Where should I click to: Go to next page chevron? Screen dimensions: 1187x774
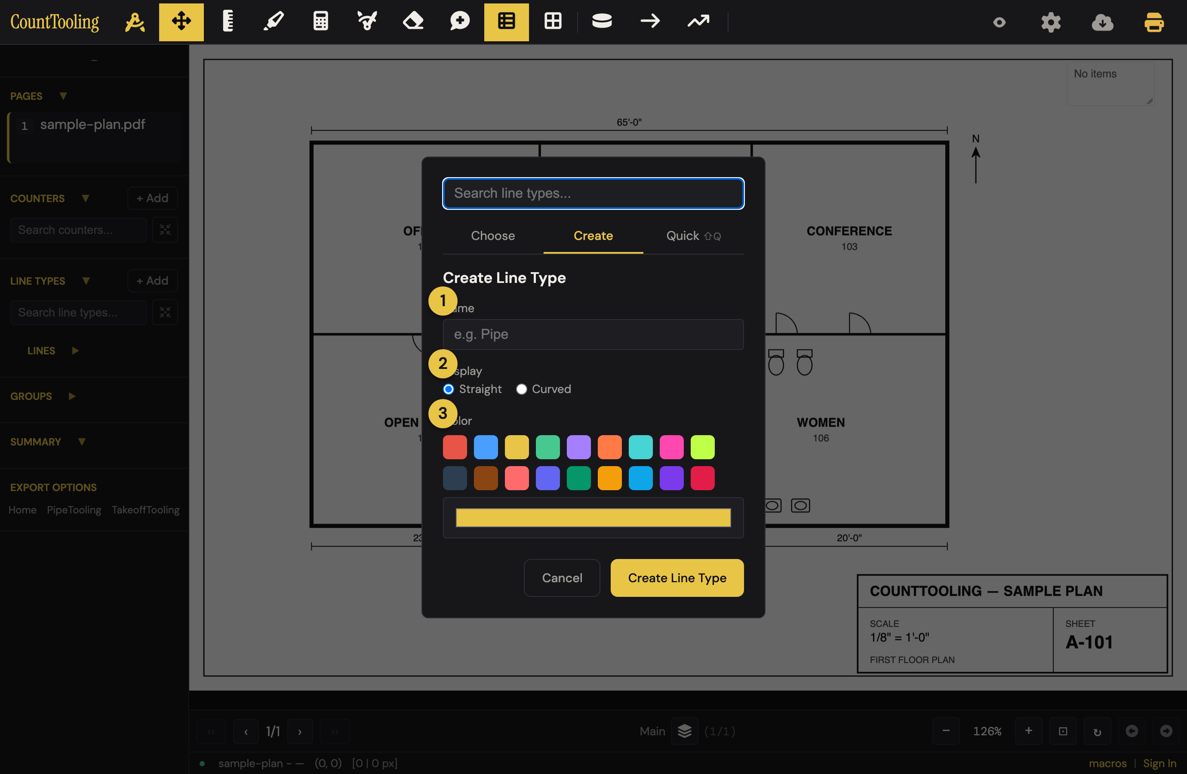300,731
